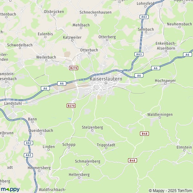Click the Mappy logo
The image size is (193, 193).
coord(10,189)
